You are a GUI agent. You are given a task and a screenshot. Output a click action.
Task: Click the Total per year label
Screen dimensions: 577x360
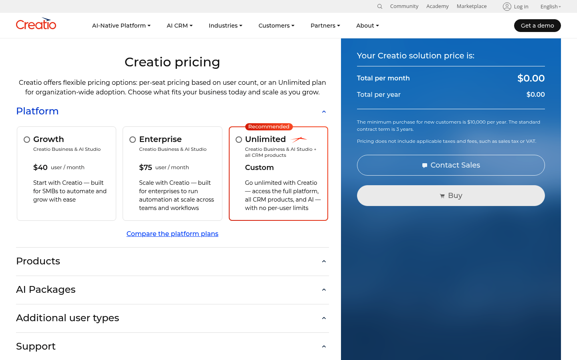[x=379, y=94]
